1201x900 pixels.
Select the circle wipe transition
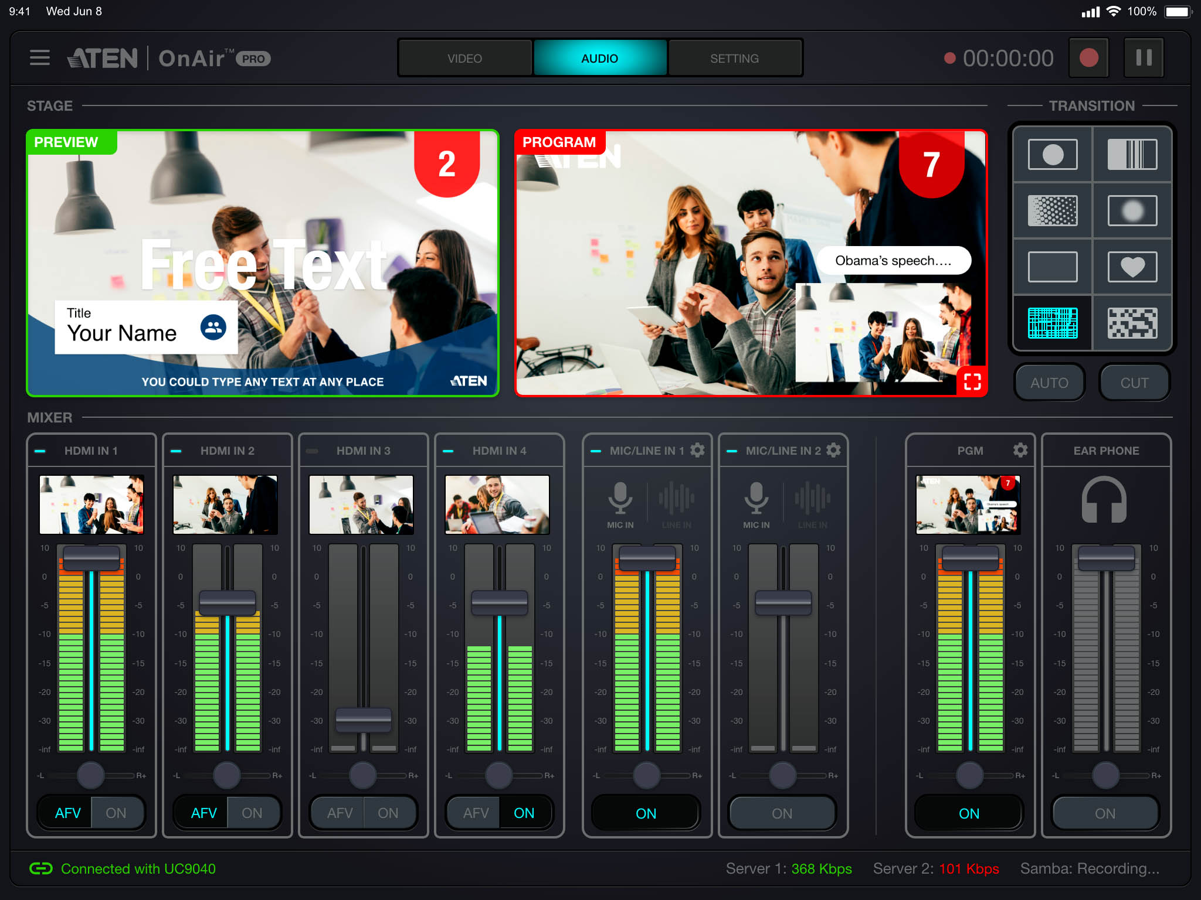(x=1053, y=155)
